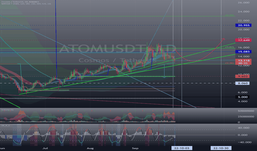Select the MRHAB-T EMA indicator legend
This screenshot has height=151, width=257.
click(x=26, y=4)
